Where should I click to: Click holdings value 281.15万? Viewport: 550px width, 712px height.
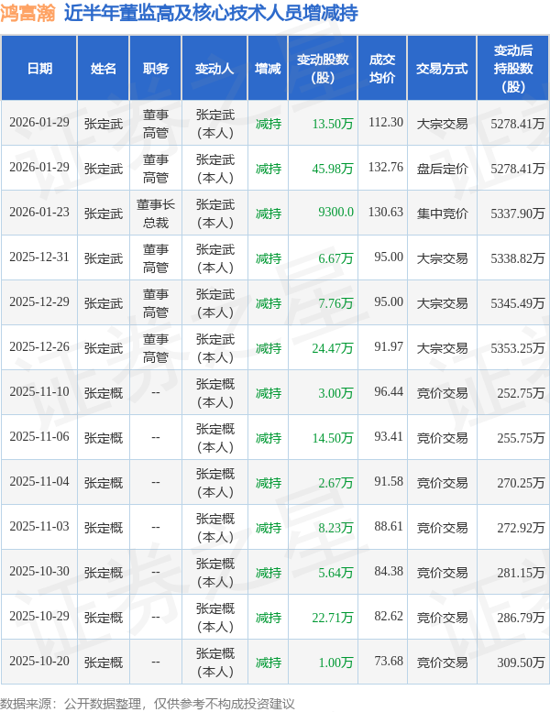click(x=521, y=573)
